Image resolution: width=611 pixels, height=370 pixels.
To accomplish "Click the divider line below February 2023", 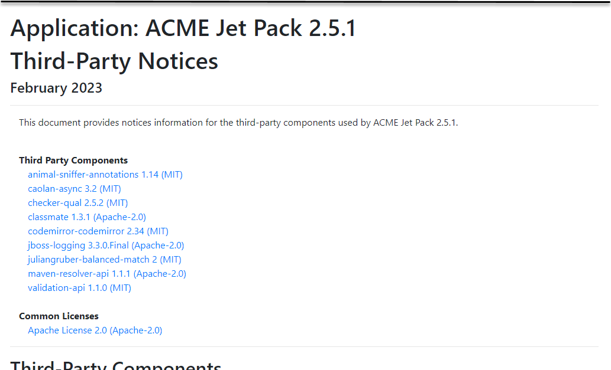I will click(304, 106).
